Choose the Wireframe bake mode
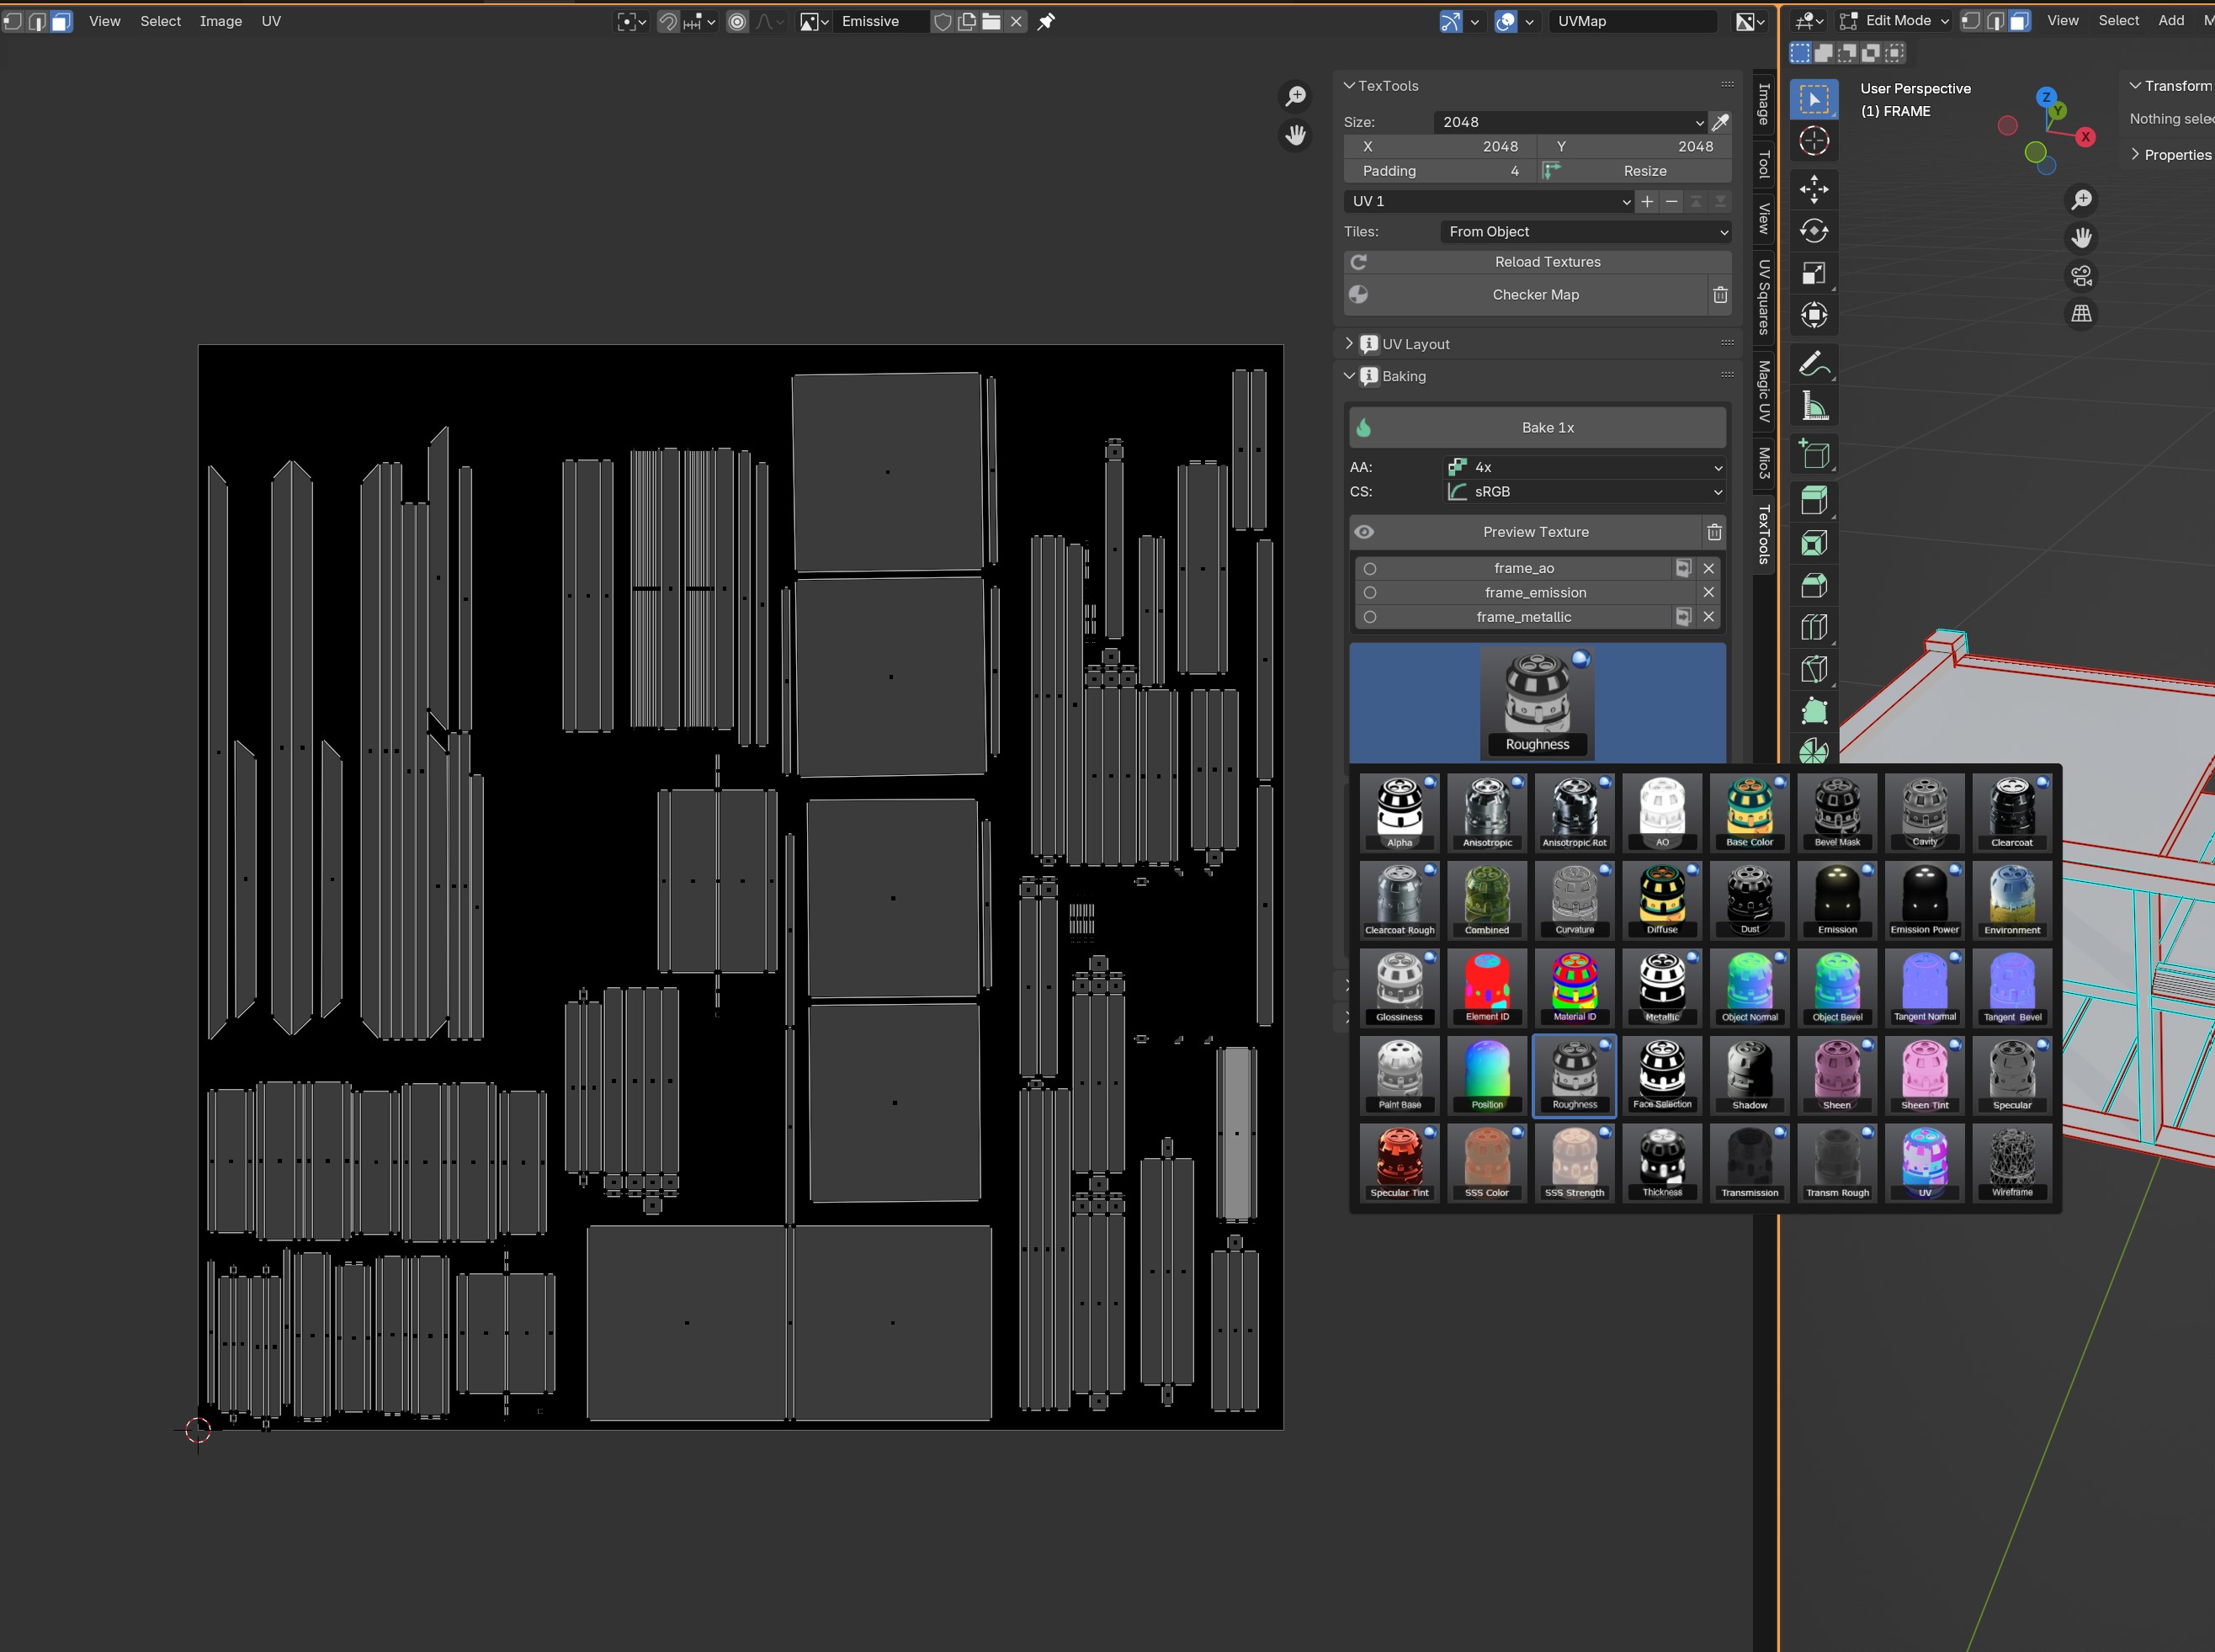Viewport: 2215px width, 1652px height. [x=2012, y=1163]
